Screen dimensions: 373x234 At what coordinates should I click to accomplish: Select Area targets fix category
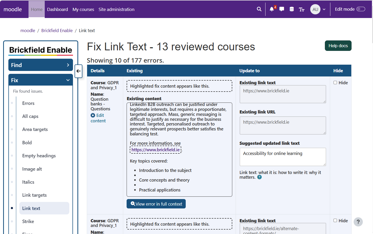point(35,129)
